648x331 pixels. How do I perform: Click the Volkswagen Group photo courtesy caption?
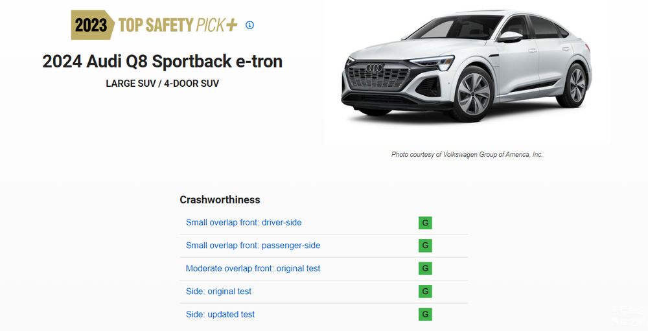(x=467, y=155)
